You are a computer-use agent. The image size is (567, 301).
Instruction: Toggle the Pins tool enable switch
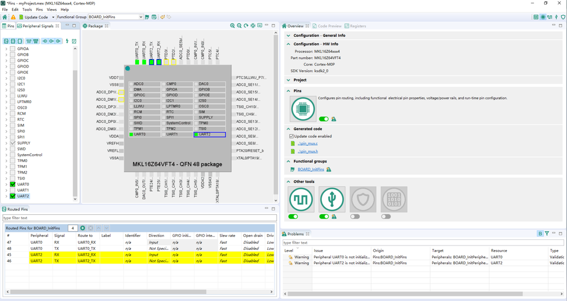(324, 119)
